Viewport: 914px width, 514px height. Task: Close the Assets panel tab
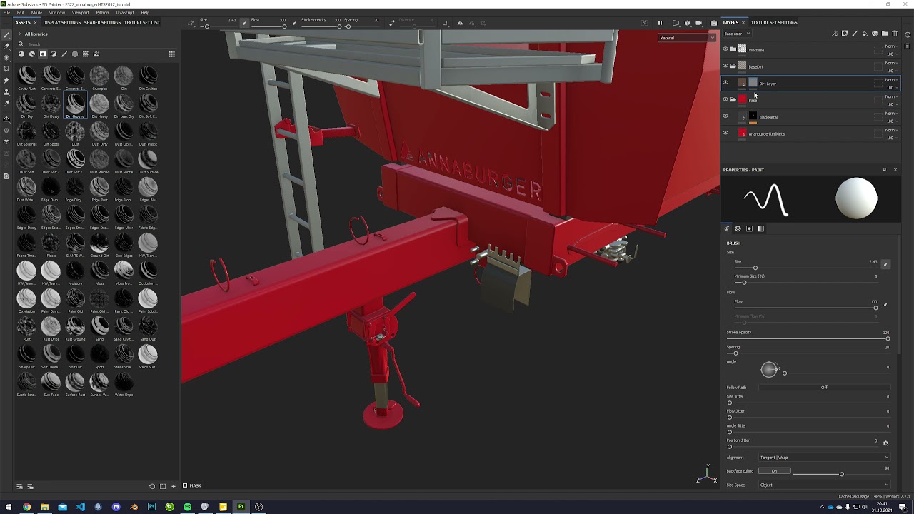35,23
